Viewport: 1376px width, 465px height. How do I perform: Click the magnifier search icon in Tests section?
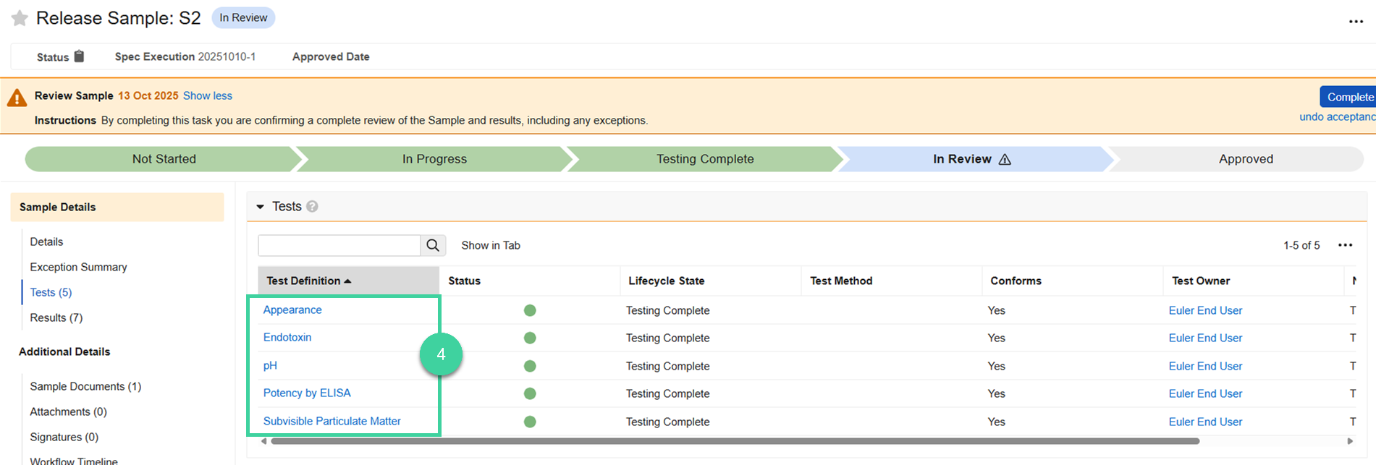433,245
